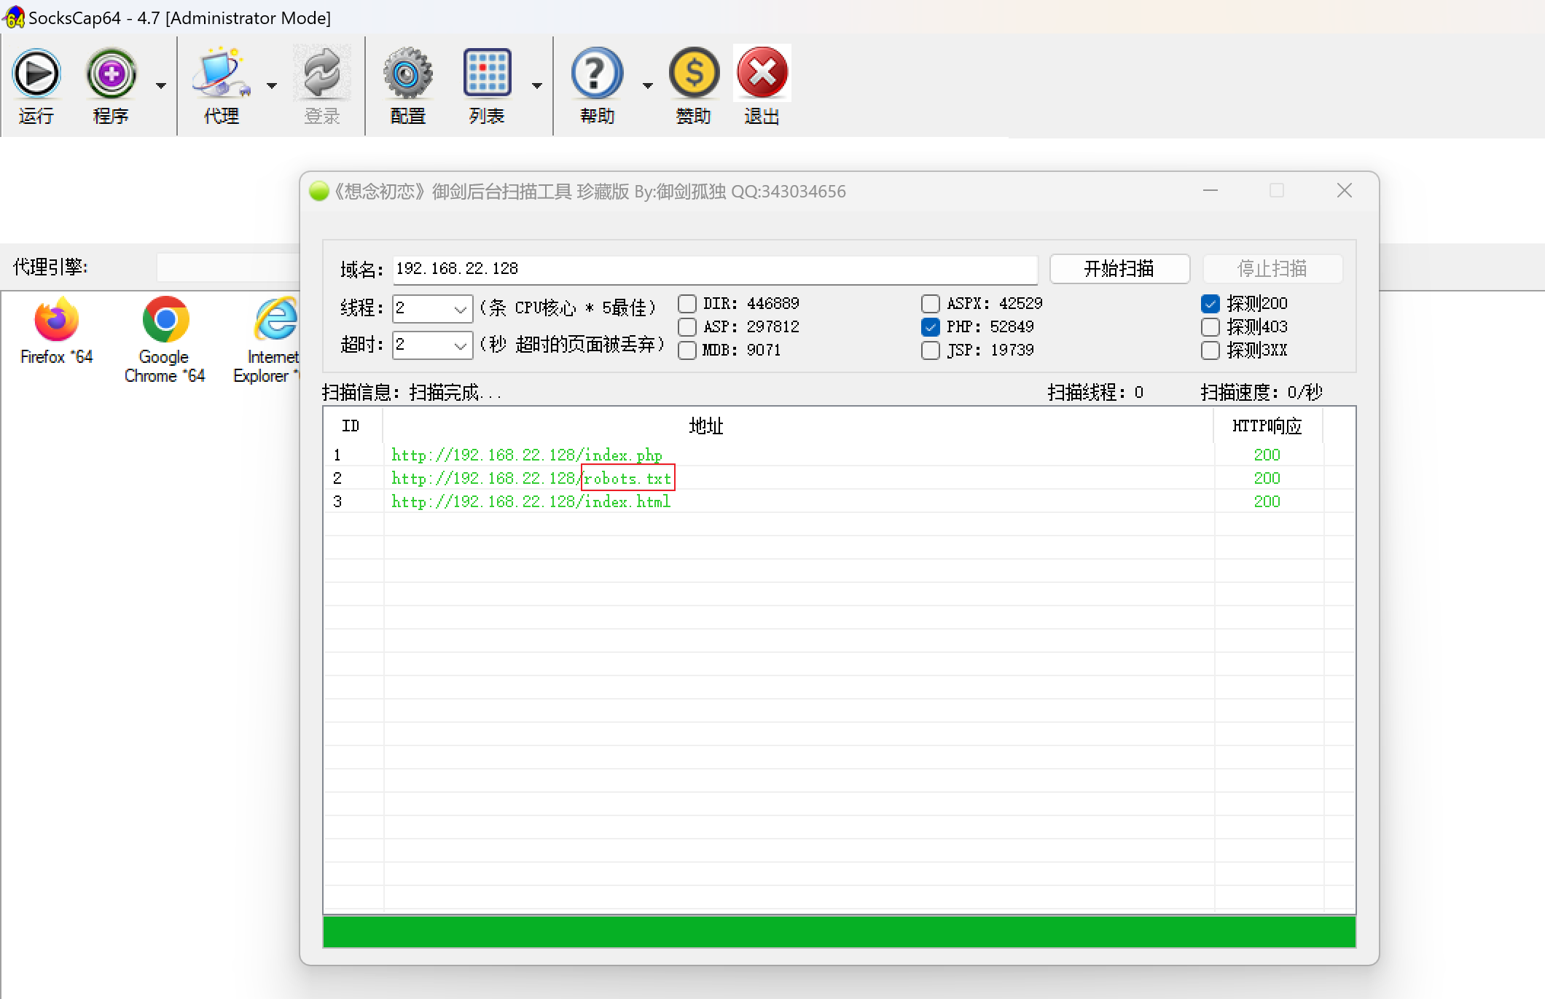This screenshot has height=999, width=1545.
Task: Open the Help (帮助) question-mark icon
Action: click(596, 74)
